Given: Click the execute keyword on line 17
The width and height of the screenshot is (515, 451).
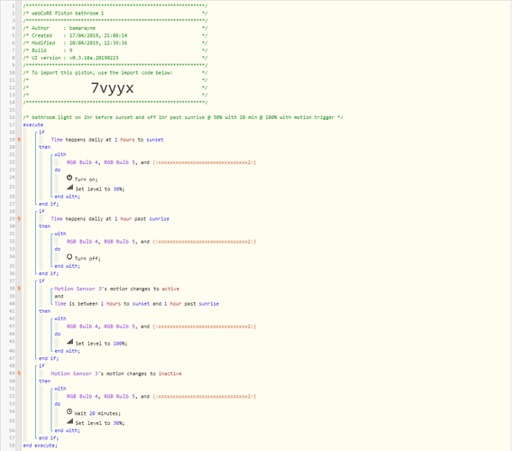Looking at the screenshot, I should point(33,124).
